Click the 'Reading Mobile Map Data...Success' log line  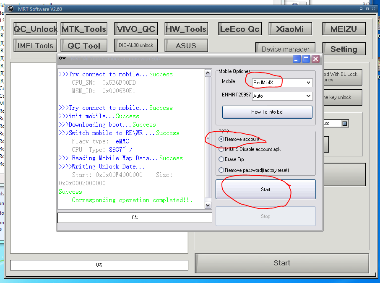click(121, 158)
